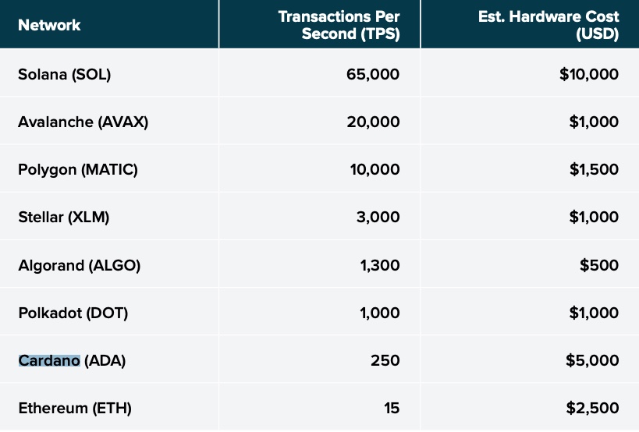The image size is (639, 432).
Task: Click Avalanche's 20,000 TPS value
Action: [x=373, y=122]
